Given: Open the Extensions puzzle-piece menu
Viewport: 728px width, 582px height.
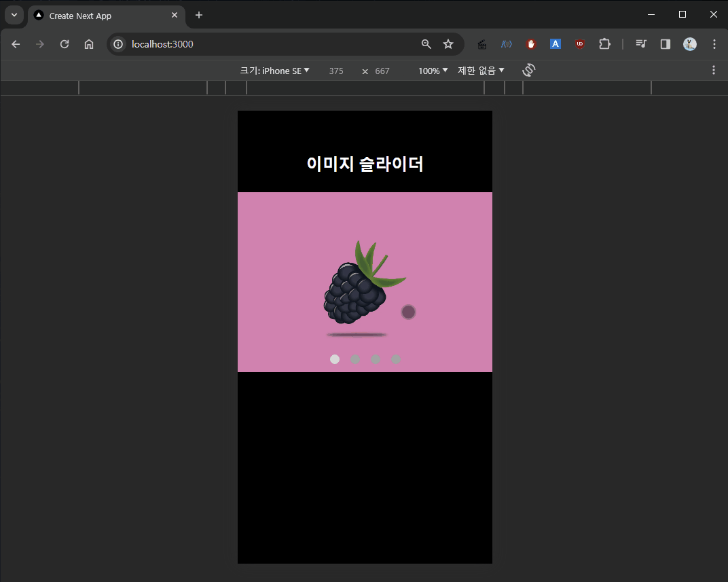Looking at the screenshot, I should [x=604, y=44].
